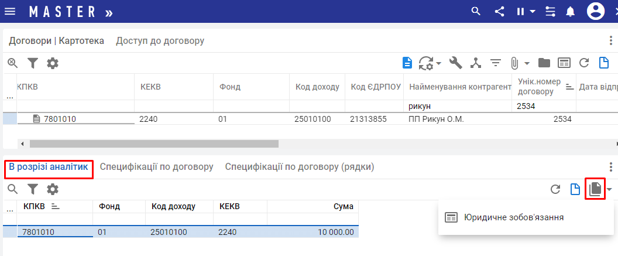Click the filter funnel in top toolbar
618x256 pixels.
33,63
